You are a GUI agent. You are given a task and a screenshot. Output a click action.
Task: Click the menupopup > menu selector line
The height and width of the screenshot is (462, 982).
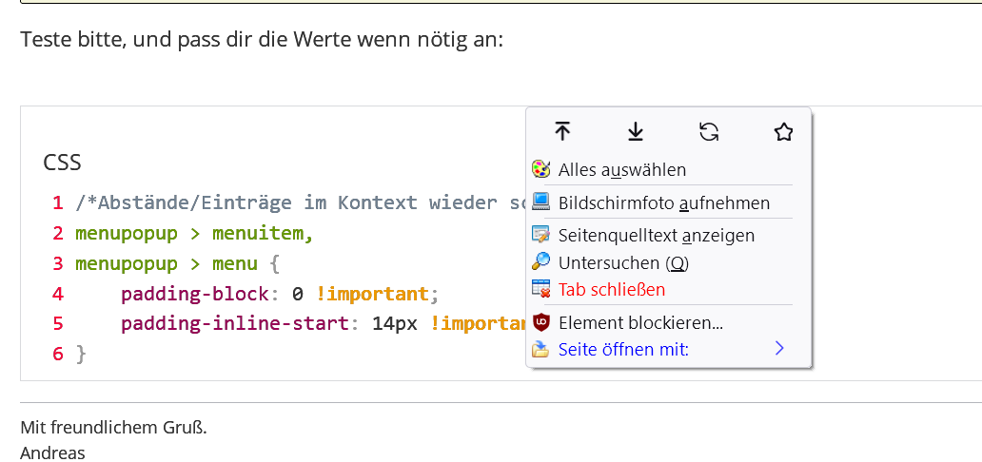click(176, 263)
